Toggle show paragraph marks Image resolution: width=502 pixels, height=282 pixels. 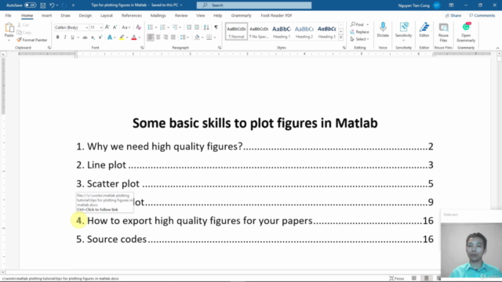tap(216, 27)
